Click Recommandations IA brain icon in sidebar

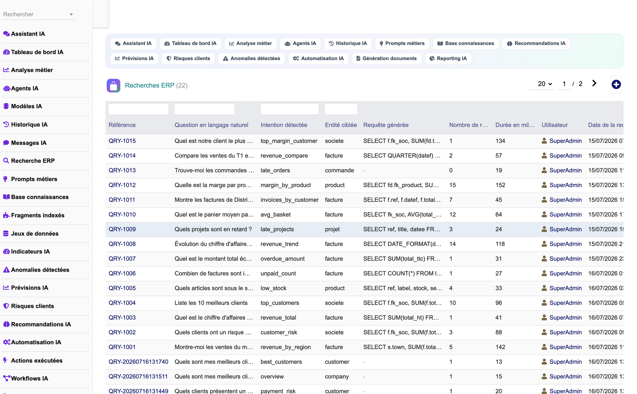click(6, 324)
